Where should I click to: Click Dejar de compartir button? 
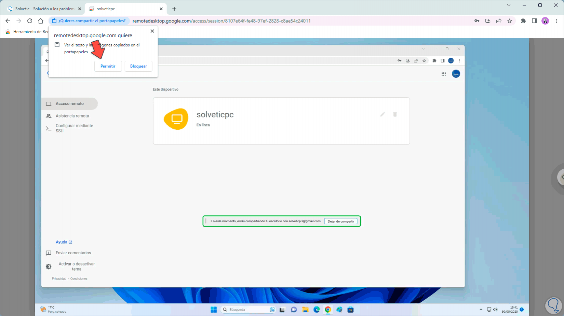[341, 221]
